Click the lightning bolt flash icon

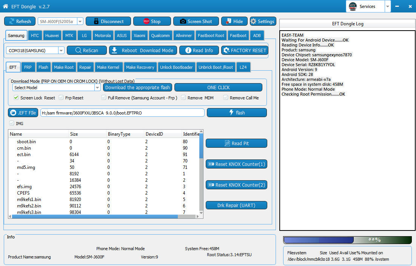point(231,113)
